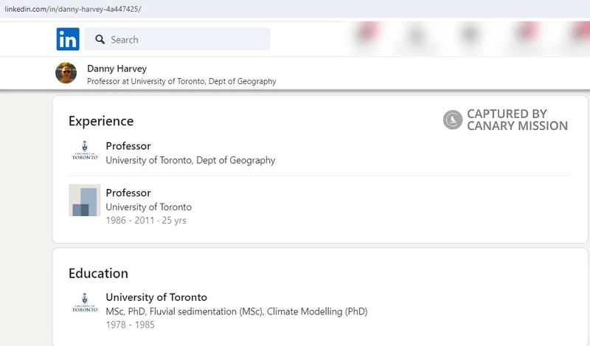Screen dimensions: 590x346
Task: Click the MSc, PhD, Fluvial sedimentation degree text
Action: tap(237, 312)
